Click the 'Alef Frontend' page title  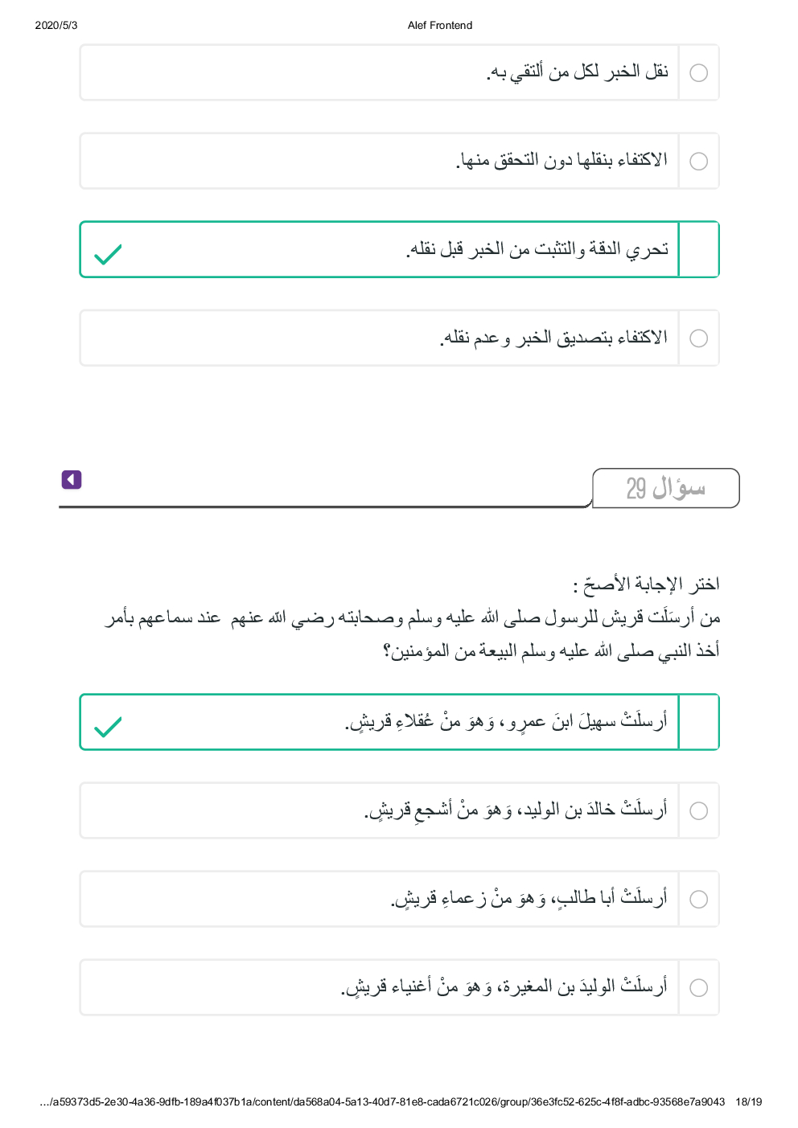(x=440, y=26)
